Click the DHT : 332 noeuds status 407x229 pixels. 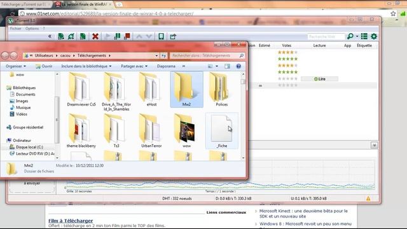tap(177, 198)
